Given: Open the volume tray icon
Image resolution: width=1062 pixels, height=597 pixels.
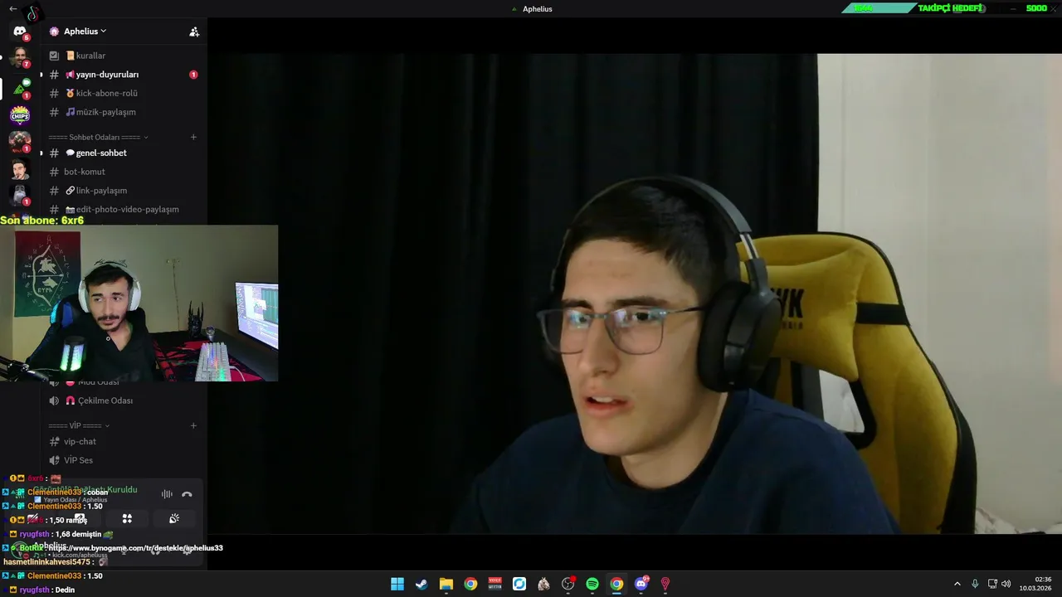Looking at the screenshot, I should (1006, 584).
